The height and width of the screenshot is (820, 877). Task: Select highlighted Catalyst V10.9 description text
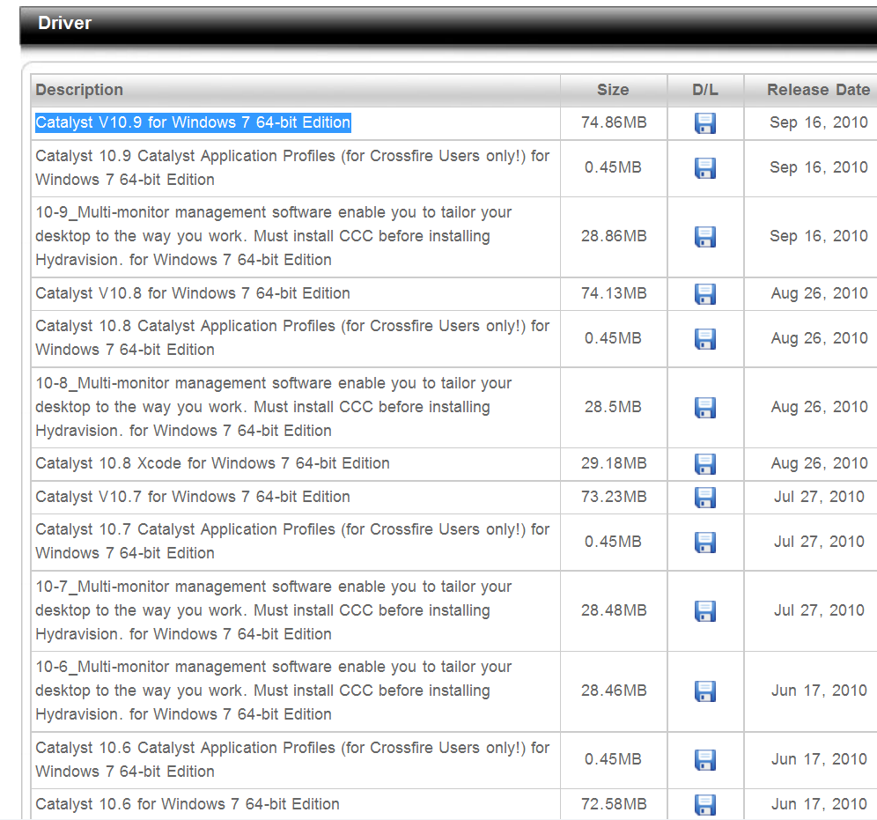pos(193,122)
